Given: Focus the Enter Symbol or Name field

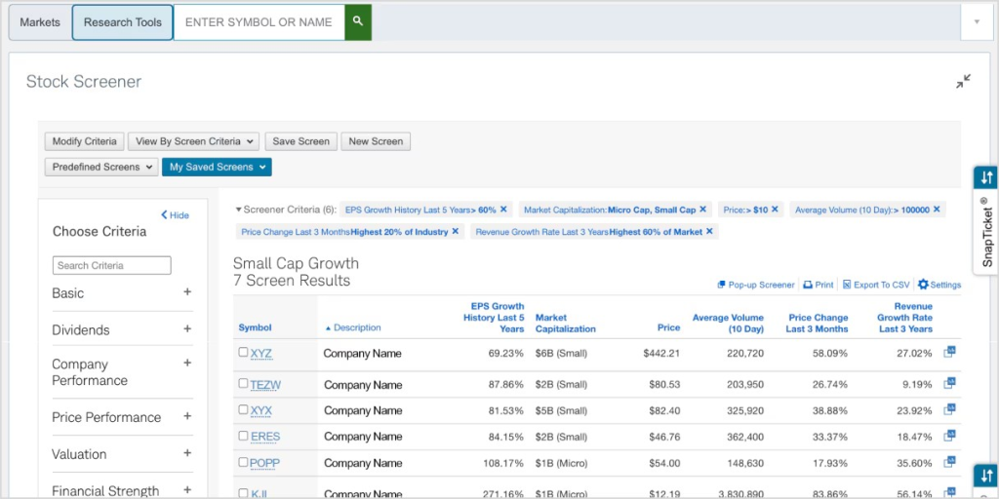Looking at the screenshot, I should (260, 22).
